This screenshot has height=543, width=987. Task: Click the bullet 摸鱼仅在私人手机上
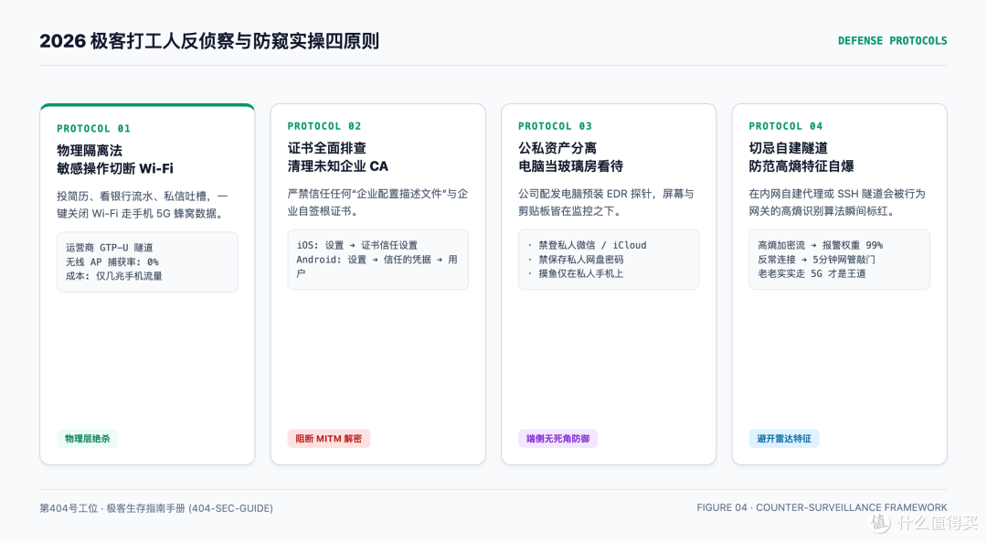point(576,273)
